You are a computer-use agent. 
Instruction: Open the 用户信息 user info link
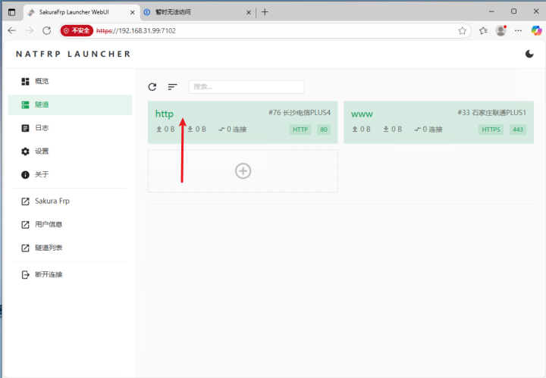point(49,225)
